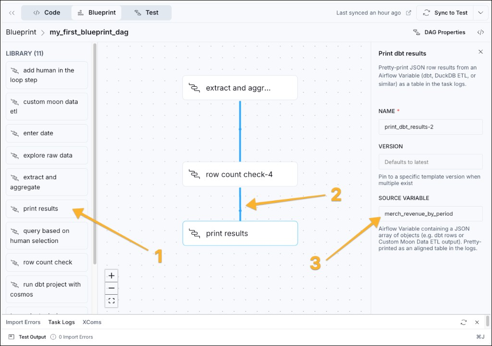492x346 pixels.
Task: Switch to the Test tab
Action: 147,12
